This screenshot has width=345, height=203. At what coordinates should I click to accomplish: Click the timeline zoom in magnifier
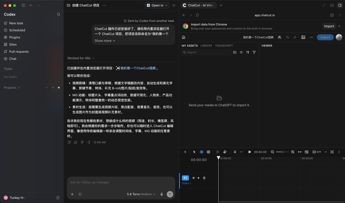click(x=293, y=152)
